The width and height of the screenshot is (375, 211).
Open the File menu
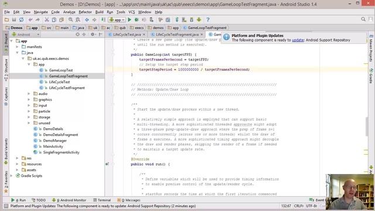[x=7, y=12]
